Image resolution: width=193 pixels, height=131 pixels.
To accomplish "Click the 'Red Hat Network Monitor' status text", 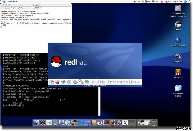I will [x=95, y=86].
